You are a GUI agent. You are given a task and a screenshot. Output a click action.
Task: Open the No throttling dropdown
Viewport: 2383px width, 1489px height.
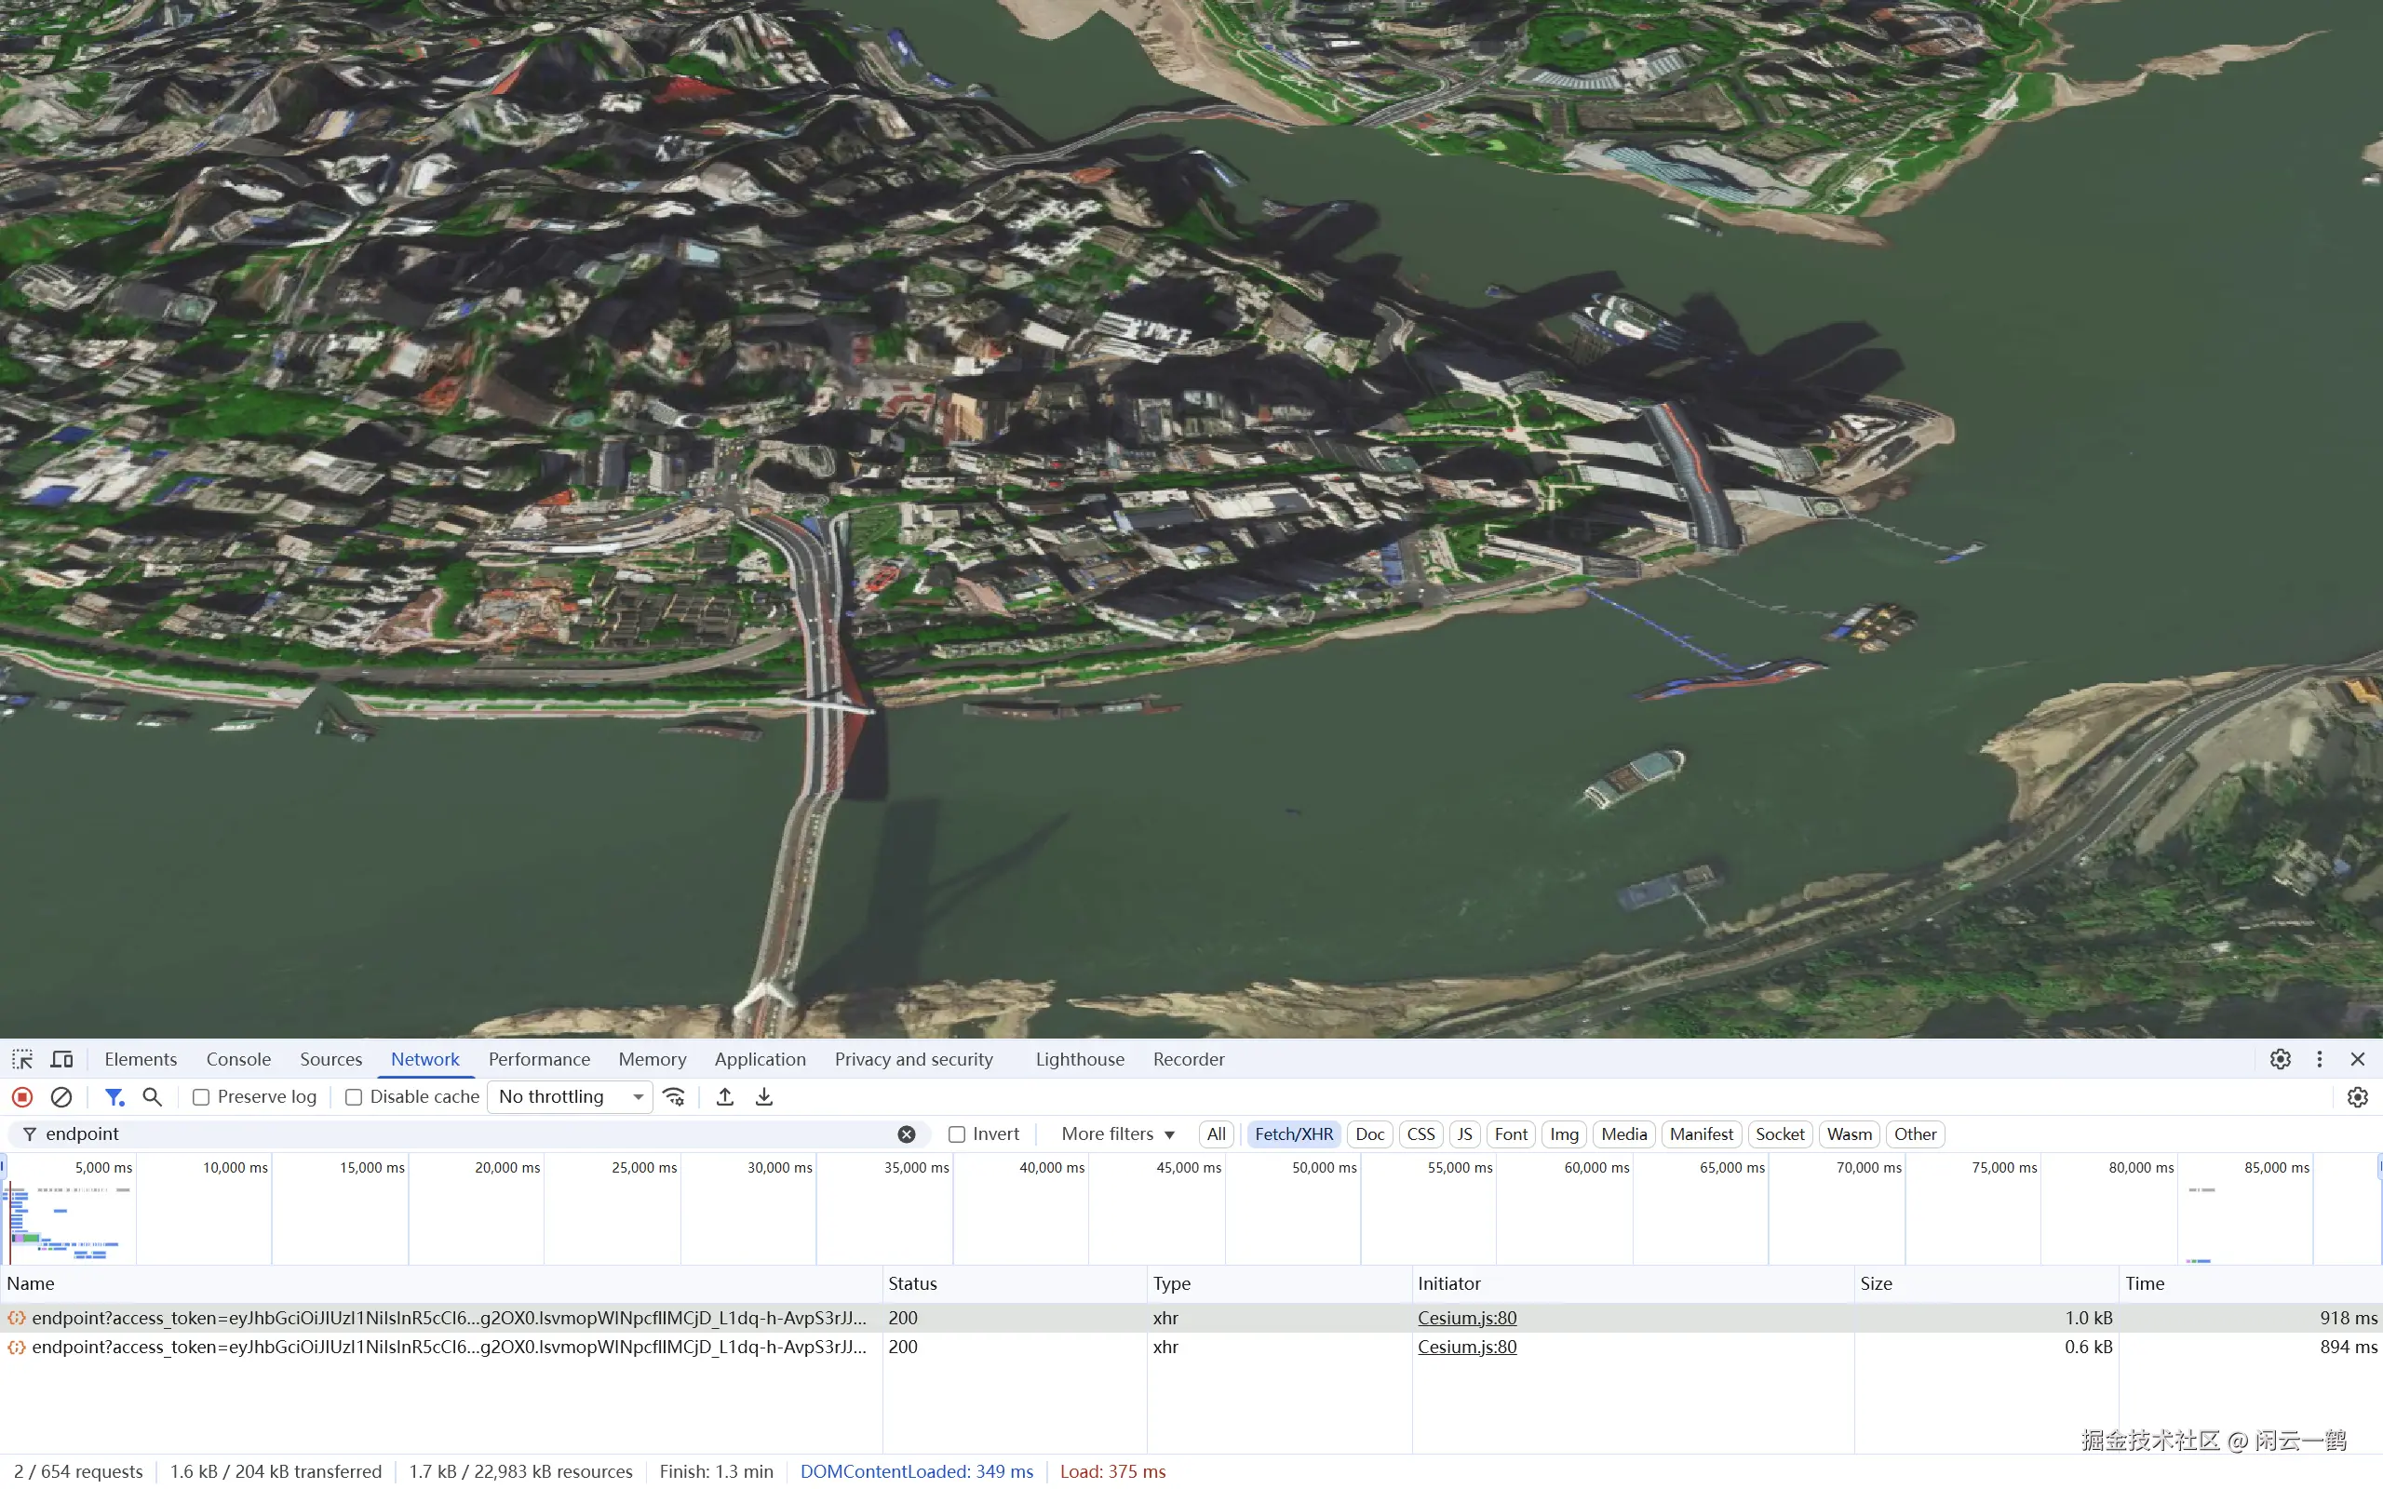pos(570,1096)
